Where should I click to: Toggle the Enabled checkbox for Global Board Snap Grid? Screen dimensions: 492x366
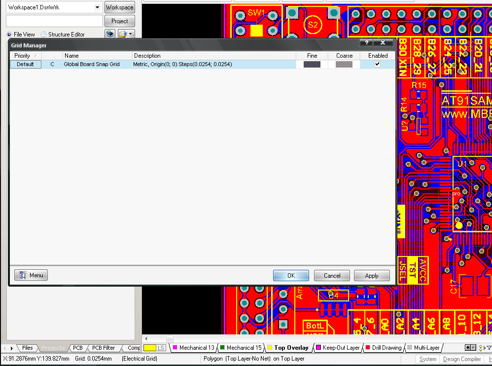[378, 64]
